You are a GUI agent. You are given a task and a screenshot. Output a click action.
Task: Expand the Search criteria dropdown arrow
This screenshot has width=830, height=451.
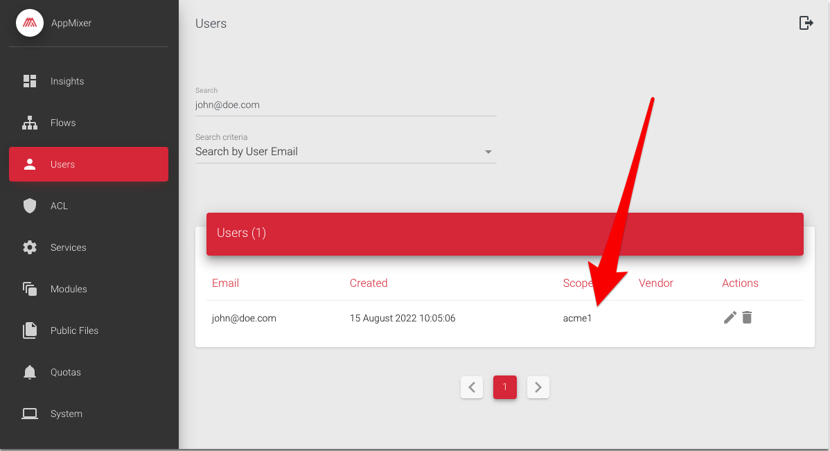click(x=488, y=152)
